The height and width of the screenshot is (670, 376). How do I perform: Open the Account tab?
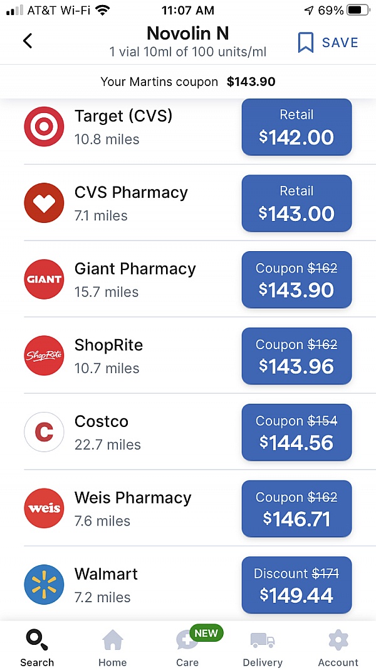tap(338, 647)
